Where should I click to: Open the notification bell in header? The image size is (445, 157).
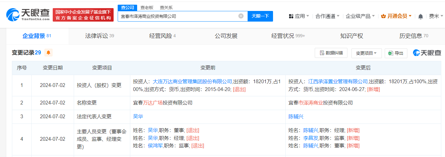[x=421, y=16]
